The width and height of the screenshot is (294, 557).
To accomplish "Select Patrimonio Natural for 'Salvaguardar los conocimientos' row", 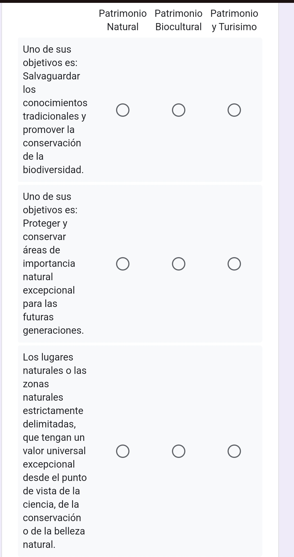I will tap(123, 110).
